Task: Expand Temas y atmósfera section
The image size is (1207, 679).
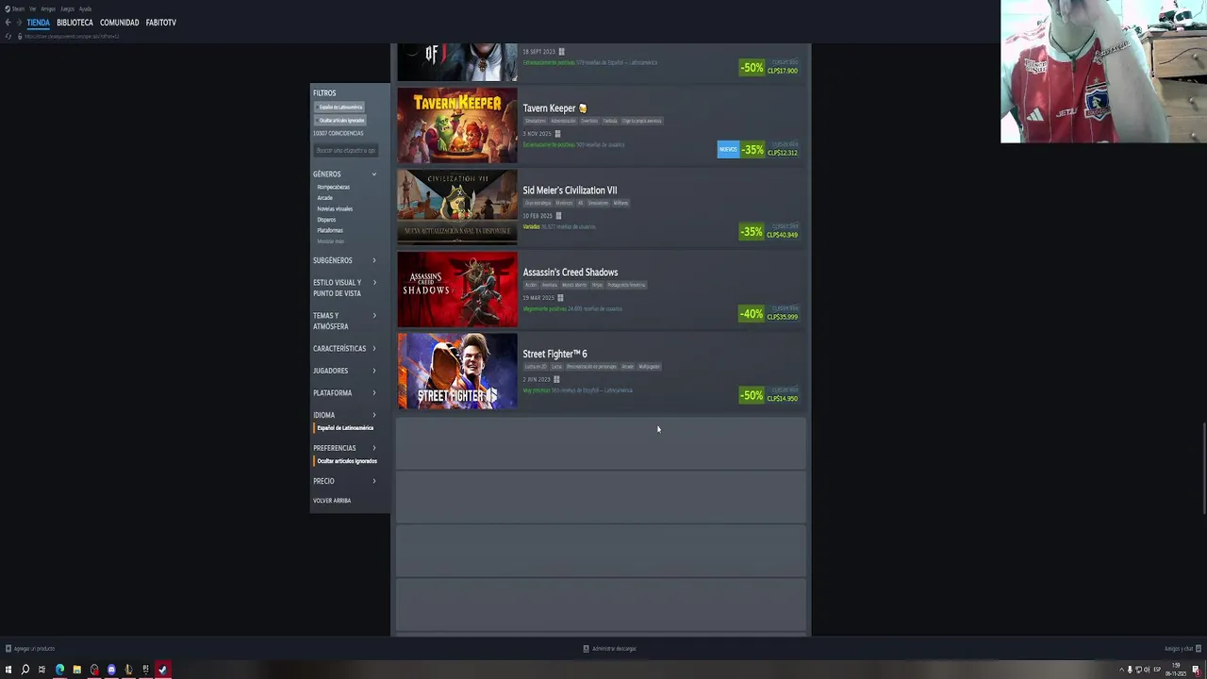Action: tap(345, 321)
